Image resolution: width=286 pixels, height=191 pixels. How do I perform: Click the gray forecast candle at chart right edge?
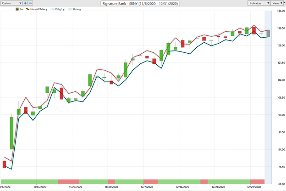coord(268,33)
